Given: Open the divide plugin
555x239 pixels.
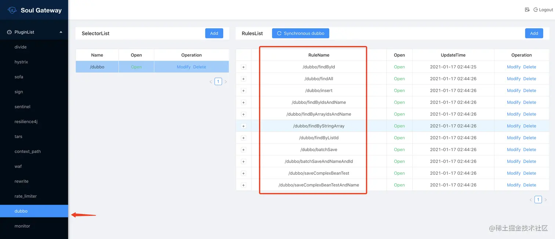Looking at the screenshot, I should point(34,47).
